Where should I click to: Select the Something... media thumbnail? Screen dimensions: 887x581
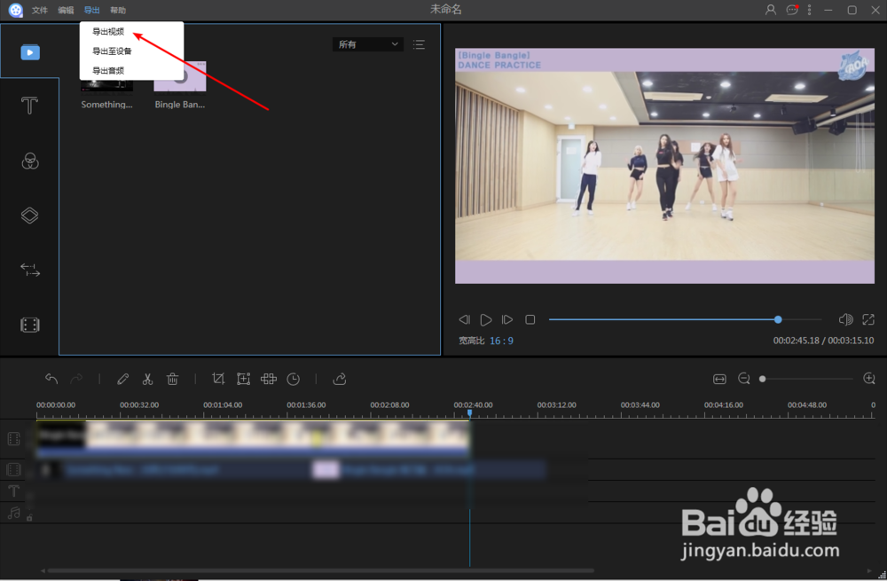click(x=106, y=85)
